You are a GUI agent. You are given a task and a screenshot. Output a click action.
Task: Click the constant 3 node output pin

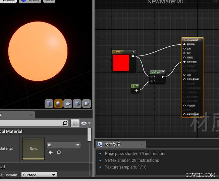136,90
